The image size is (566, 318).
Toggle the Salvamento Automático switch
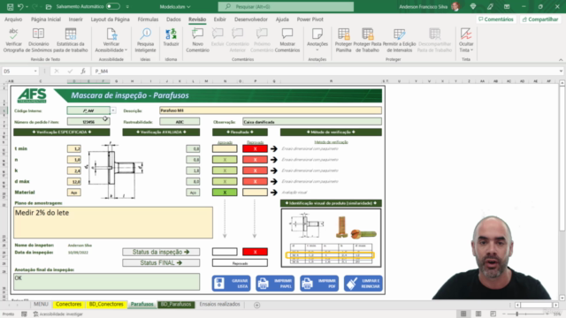coord(112,6)
